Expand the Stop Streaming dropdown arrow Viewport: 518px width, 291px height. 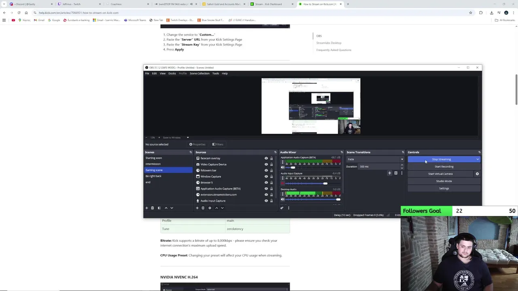478,159
